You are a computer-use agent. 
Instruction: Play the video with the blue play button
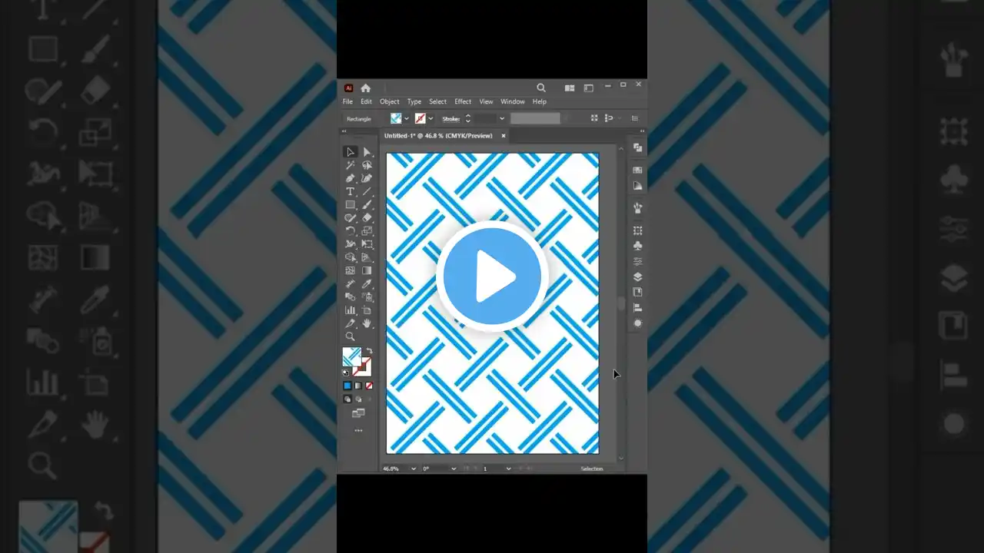492,276
